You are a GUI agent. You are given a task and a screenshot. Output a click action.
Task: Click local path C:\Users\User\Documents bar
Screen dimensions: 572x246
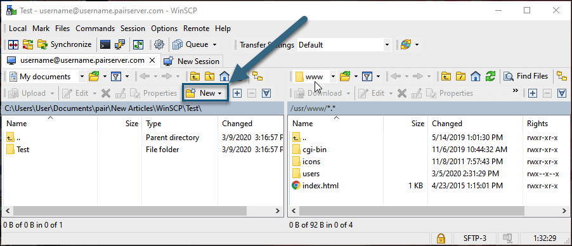coord(143,108)
